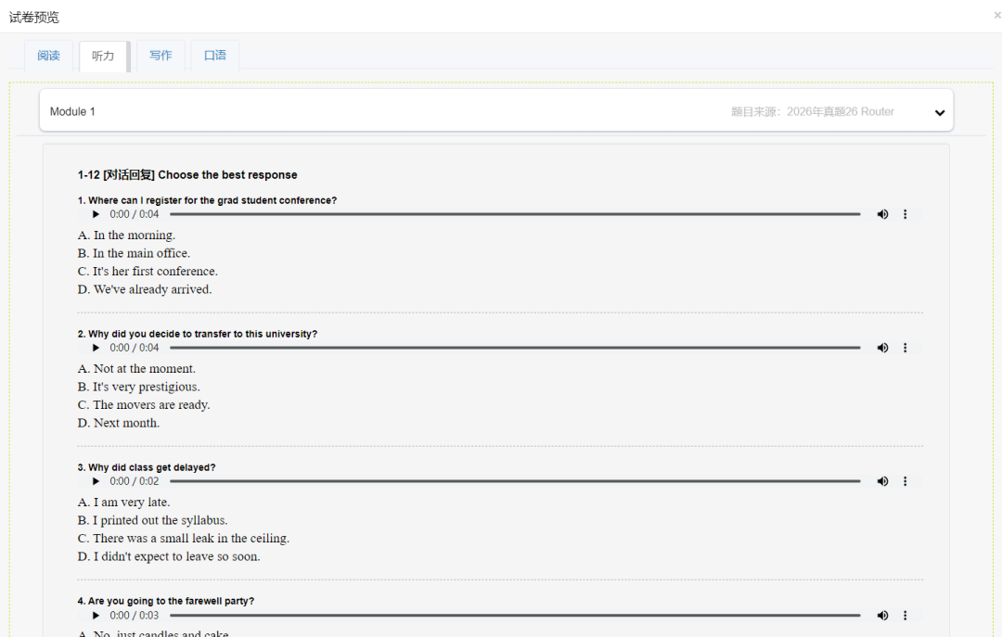Mute question 1 audio volume
Screen dimensions: 1002x637
coord(882,214)
